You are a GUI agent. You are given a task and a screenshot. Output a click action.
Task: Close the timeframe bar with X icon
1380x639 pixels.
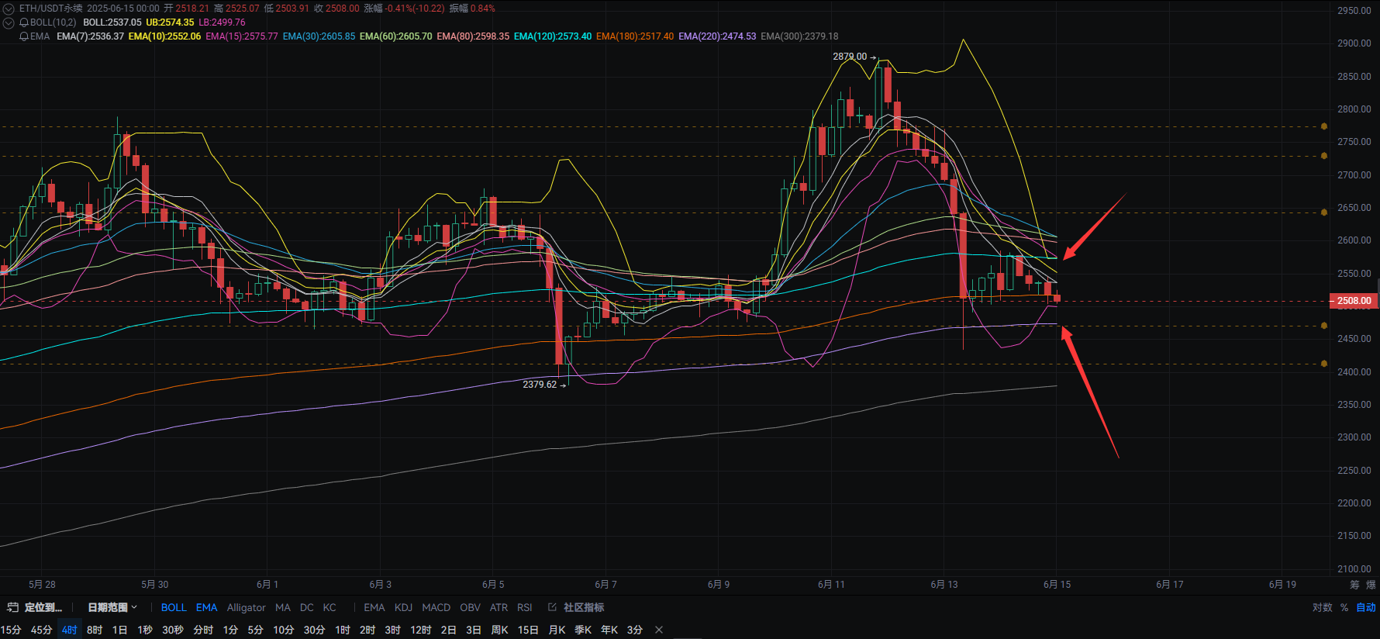(659, 630)
